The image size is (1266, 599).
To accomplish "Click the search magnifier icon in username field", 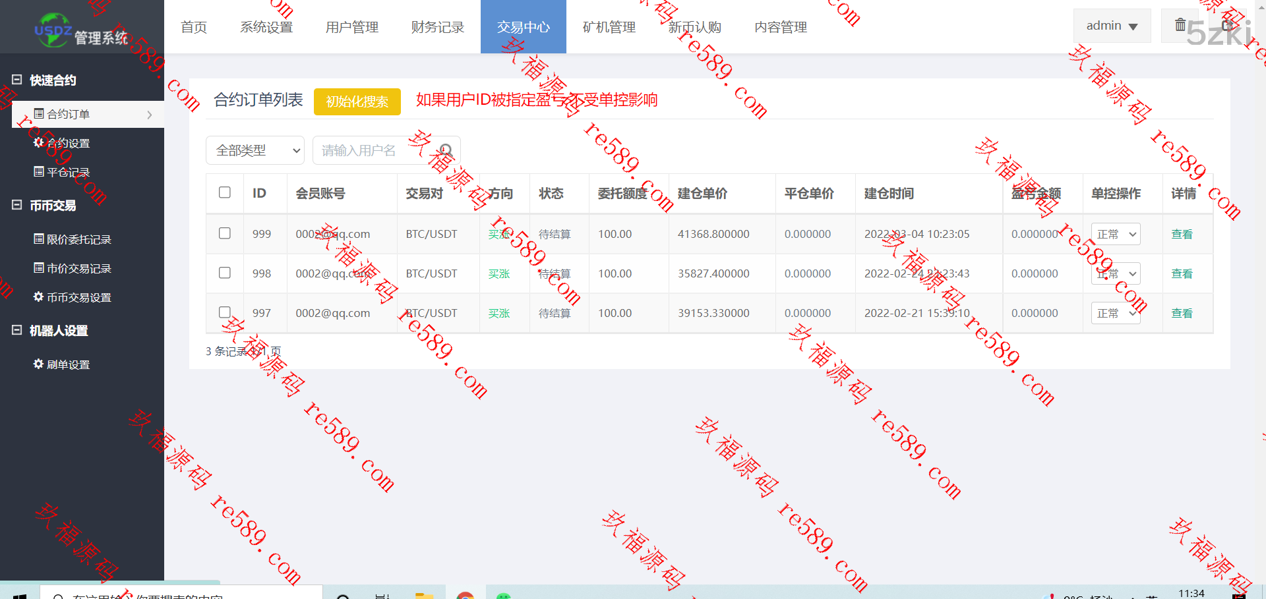I will point(446,150).
